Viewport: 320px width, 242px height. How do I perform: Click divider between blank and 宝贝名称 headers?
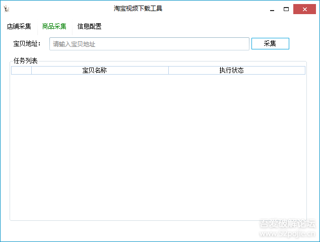31,71
